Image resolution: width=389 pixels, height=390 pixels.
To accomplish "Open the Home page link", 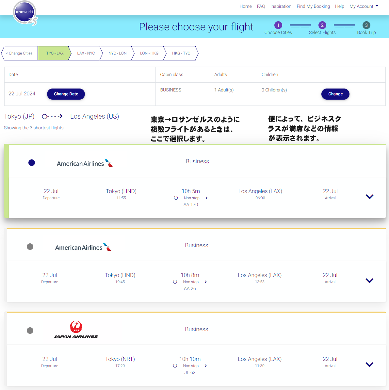I will 246,6.
